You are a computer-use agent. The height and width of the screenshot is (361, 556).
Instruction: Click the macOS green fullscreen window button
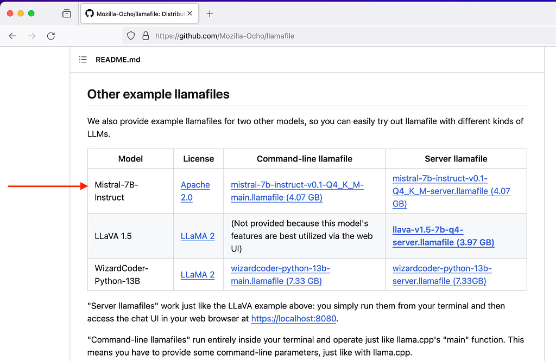point(31,14)
